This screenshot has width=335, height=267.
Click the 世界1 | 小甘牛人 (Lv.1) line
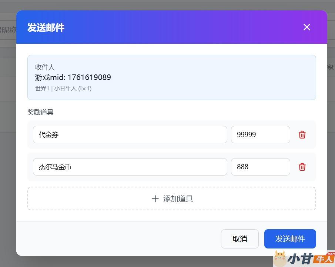coord(63,89)
